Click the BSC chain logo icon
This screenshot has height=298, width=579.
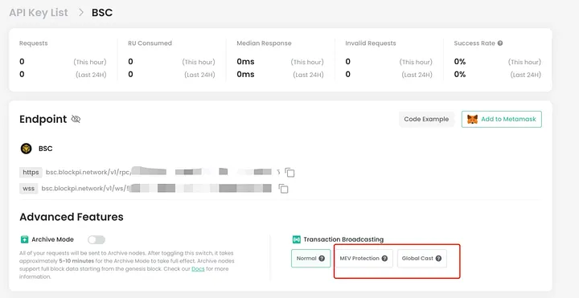tap(26, 149)
